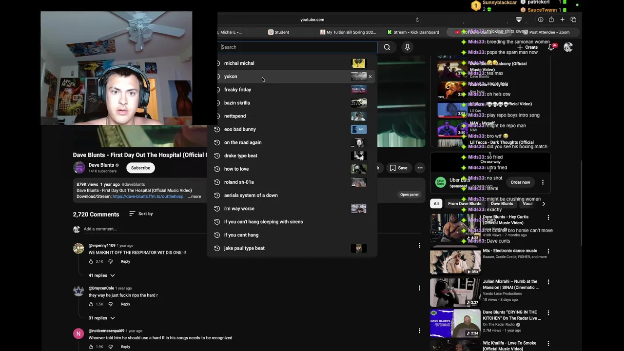Open the Sort by comments dropdown
The height and width of the screenshot is (351, 624).
tap(141, 214)
